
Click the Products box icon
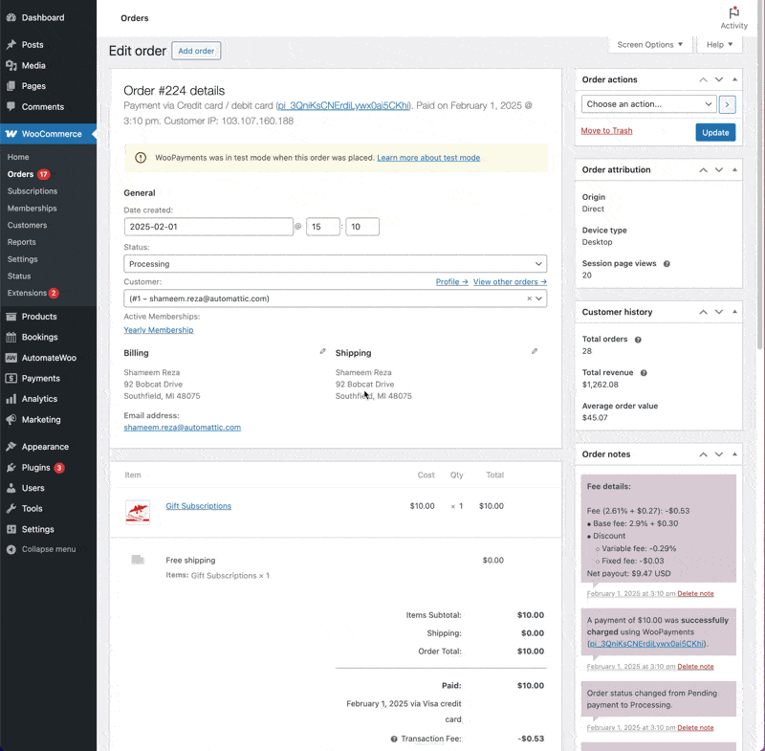[11, 317]
